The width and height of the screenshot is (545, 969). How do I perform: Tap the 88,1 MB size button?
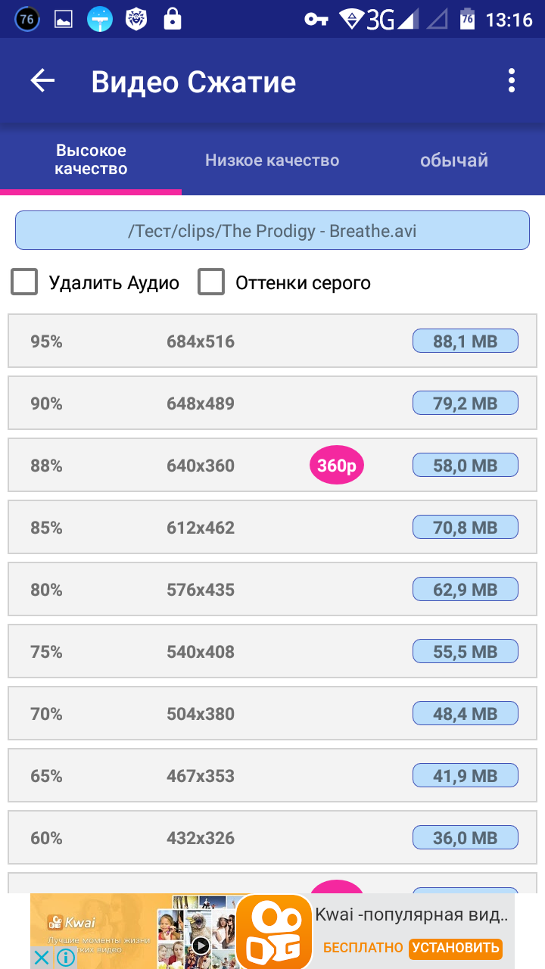tap(465, 341)
